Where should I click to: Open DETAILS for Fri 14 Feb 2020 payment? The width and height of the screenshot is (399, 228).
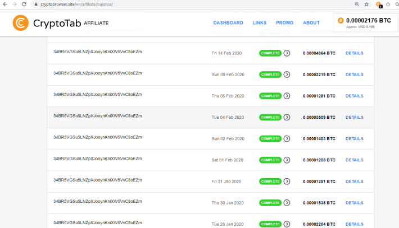click(x=354, y=53)
